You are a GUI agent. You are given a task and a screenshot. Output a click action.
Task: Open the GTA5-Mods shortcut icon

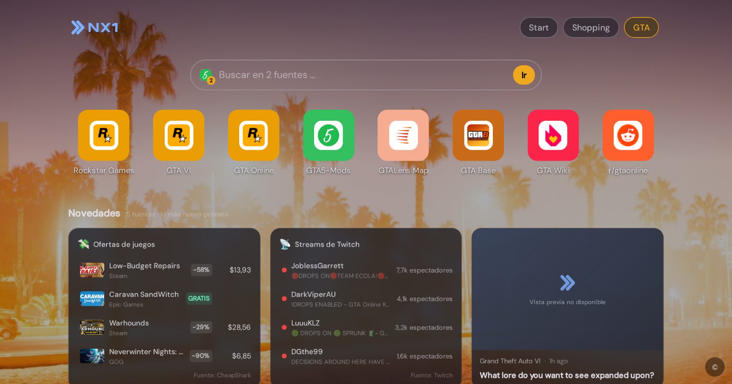(329, 135)
